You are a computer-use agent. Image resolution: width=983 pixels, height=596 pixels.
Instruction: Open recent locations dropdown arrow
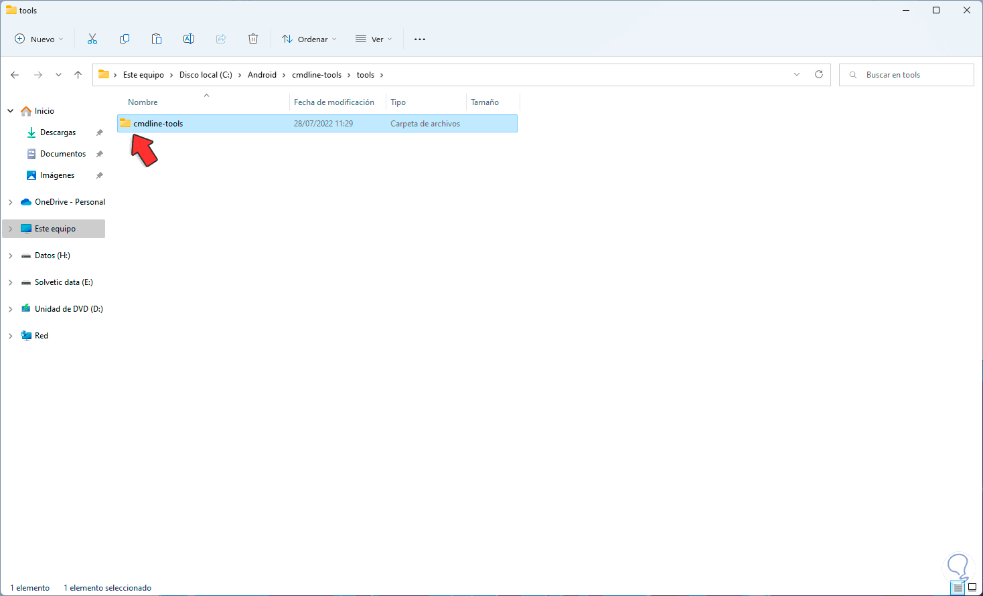coord(59,75)
